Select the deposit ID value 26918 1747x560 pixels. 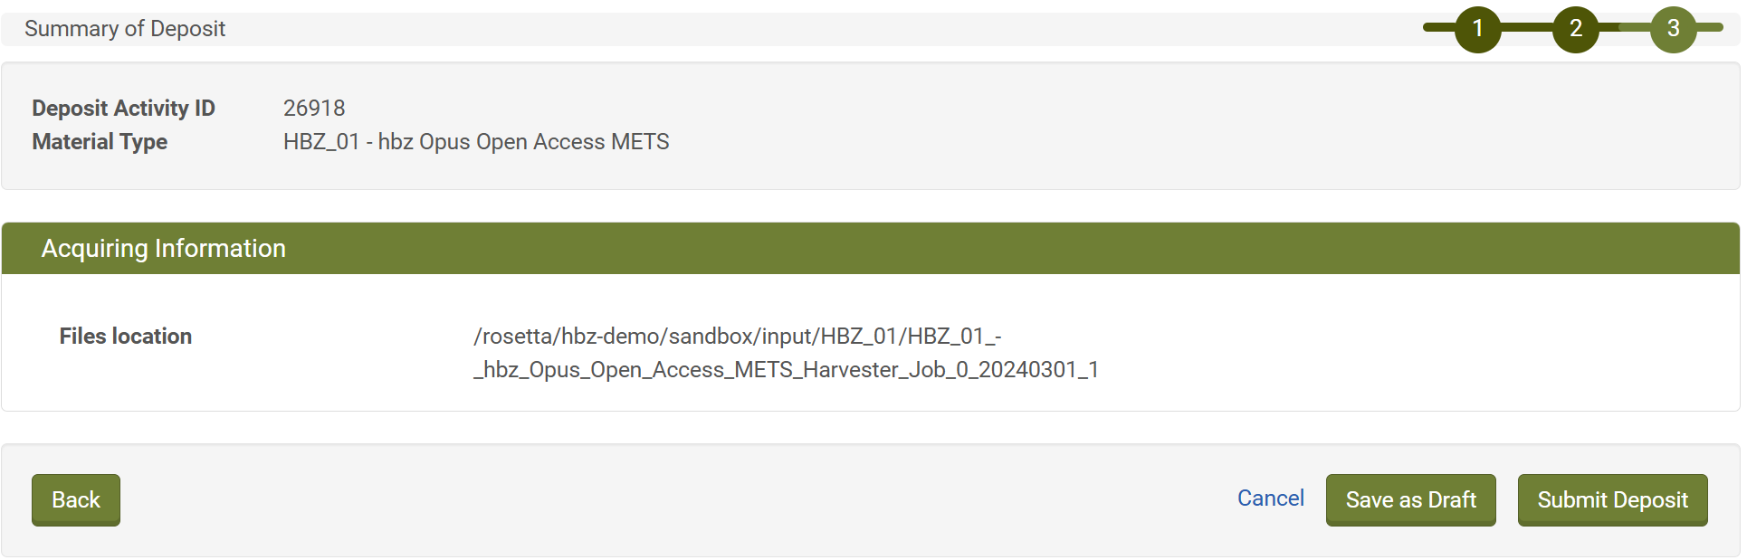[x=314, y=109]
